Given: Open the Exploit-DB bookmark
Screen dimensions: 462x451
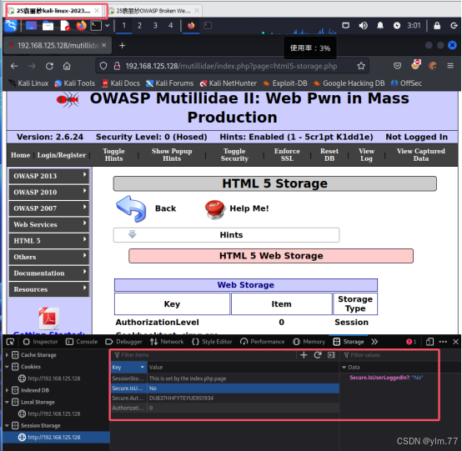Looking at the screenshot, I should (x=285, y=83).
